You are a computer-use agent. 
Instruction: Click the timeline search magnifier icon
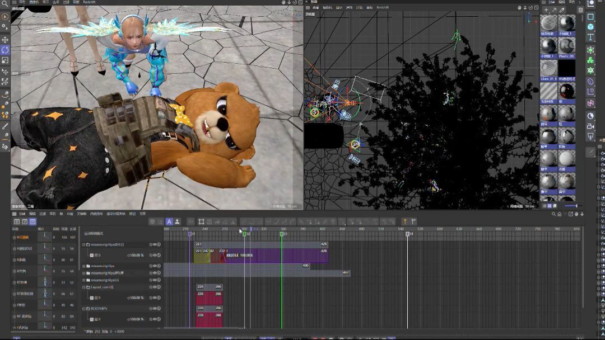pos(553,214)
